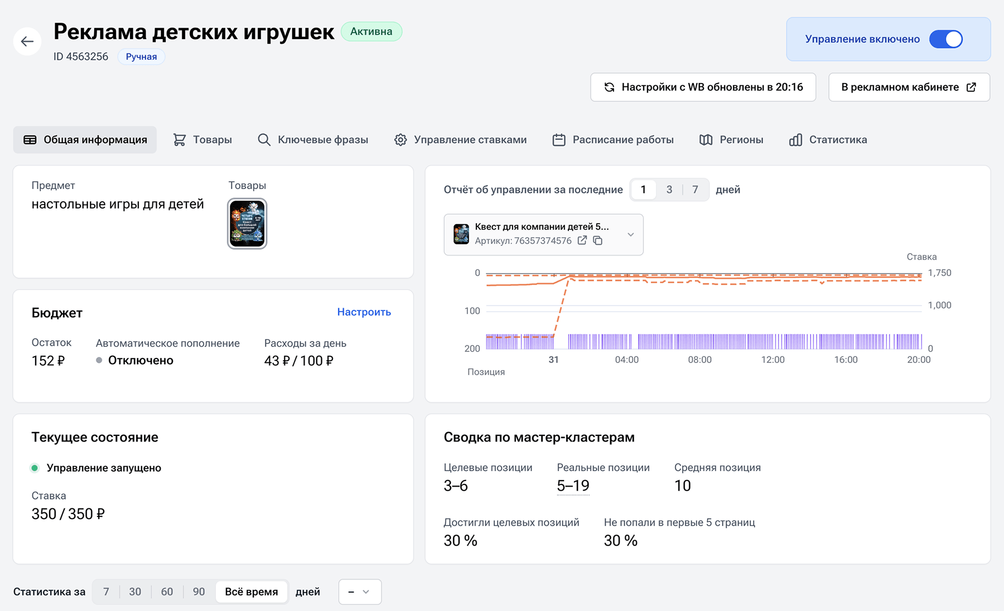The width and height of the screenshot is (1004, 611).
Task: Select 3 days for the management report
Action: click(669, 190)
